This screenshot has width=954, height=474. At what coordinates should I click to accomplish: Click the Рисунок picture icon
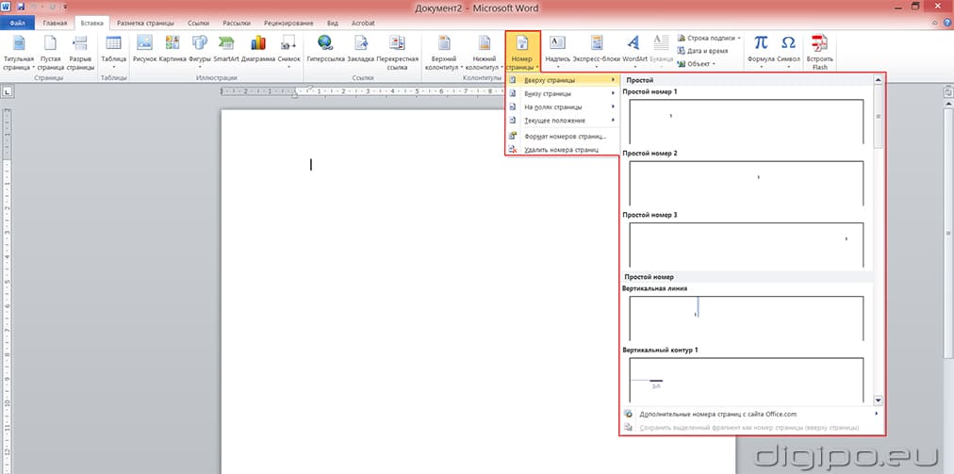pos(144,49)
